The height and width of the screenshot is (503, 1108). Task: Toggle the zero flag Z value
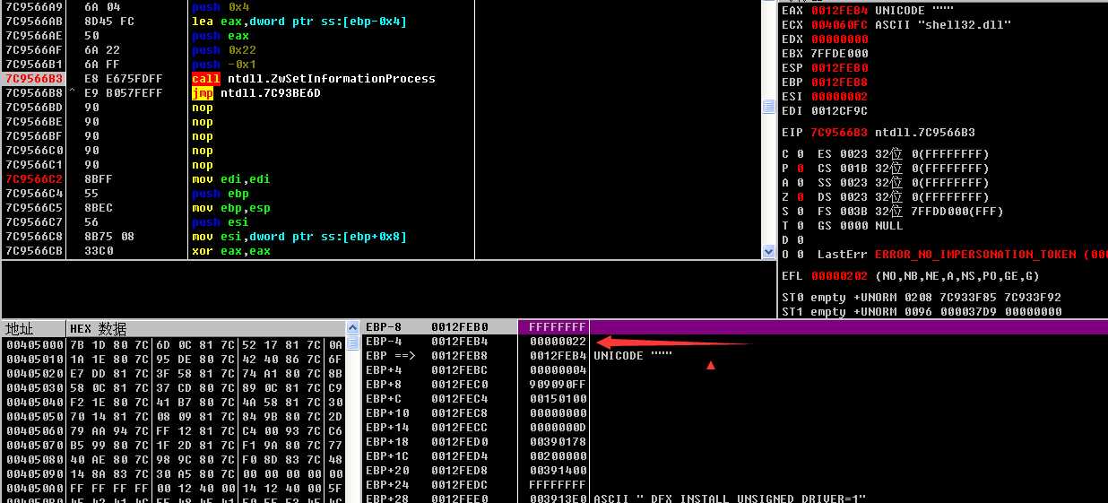click(x=799, y=197)
